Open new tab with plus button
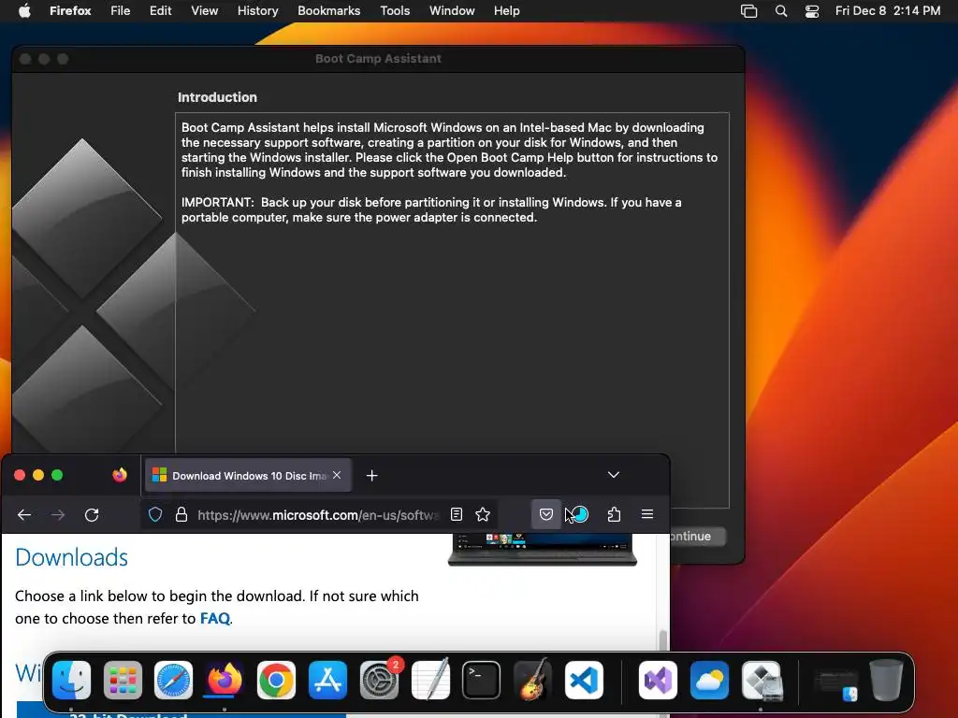 372,475
